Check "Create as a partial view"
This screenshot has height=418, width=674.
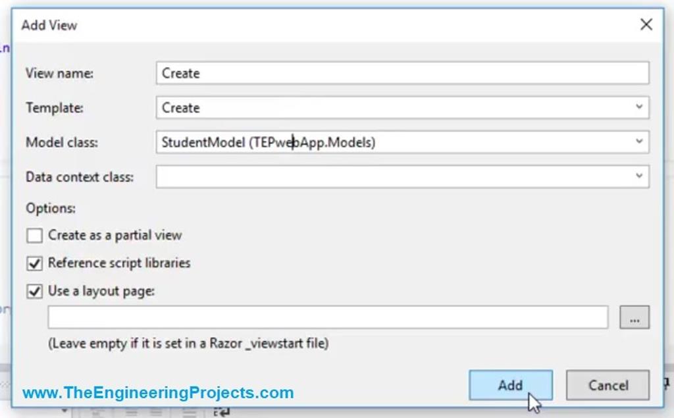(34, 235)
